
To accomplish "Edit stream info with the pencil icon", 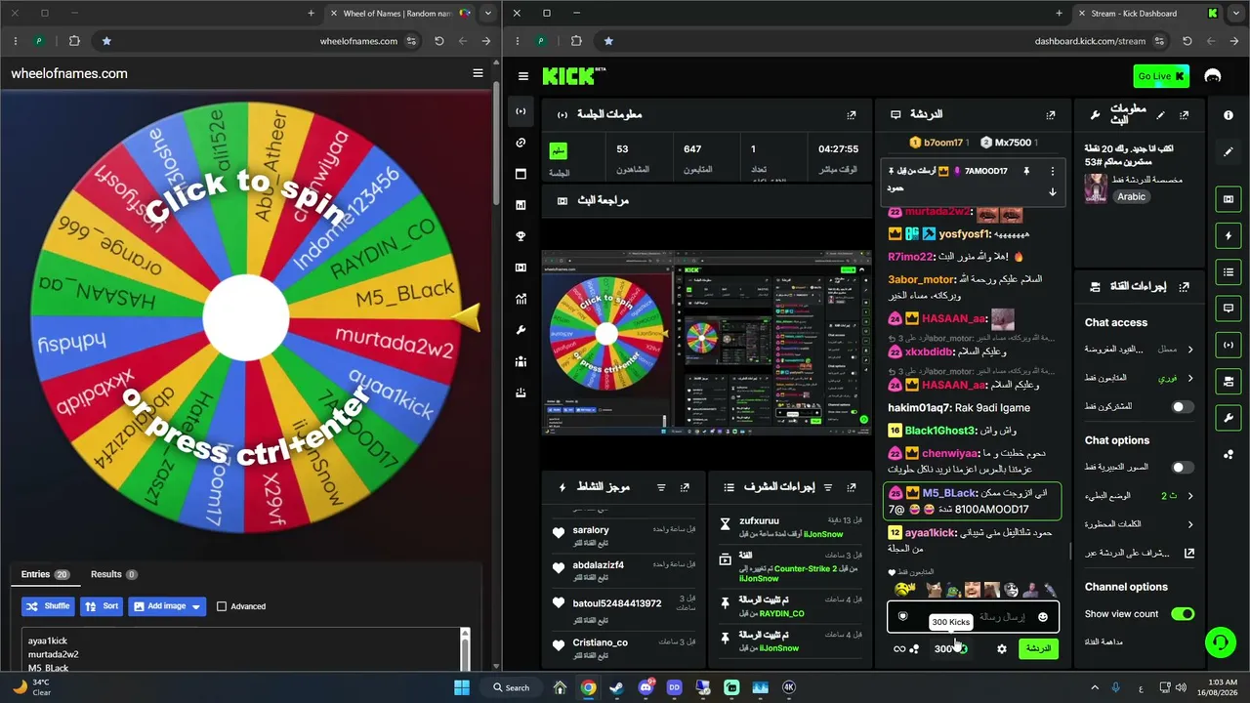I will 1160,115.
